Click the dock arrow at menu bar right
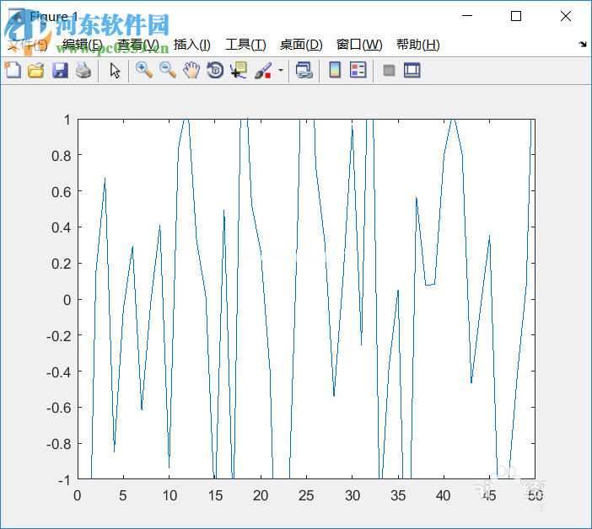 tap(582, 45)
